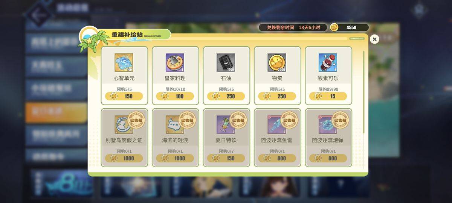Click the back arrow in the top-left corner
This screenshot has width=452, height=203.
[39, 15]
